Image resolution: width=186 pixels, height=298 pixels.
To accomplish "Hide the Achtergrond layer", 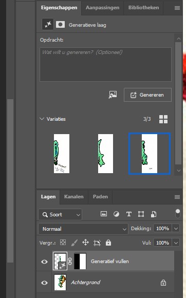I will pyautogui.click(x=44, y=283).
